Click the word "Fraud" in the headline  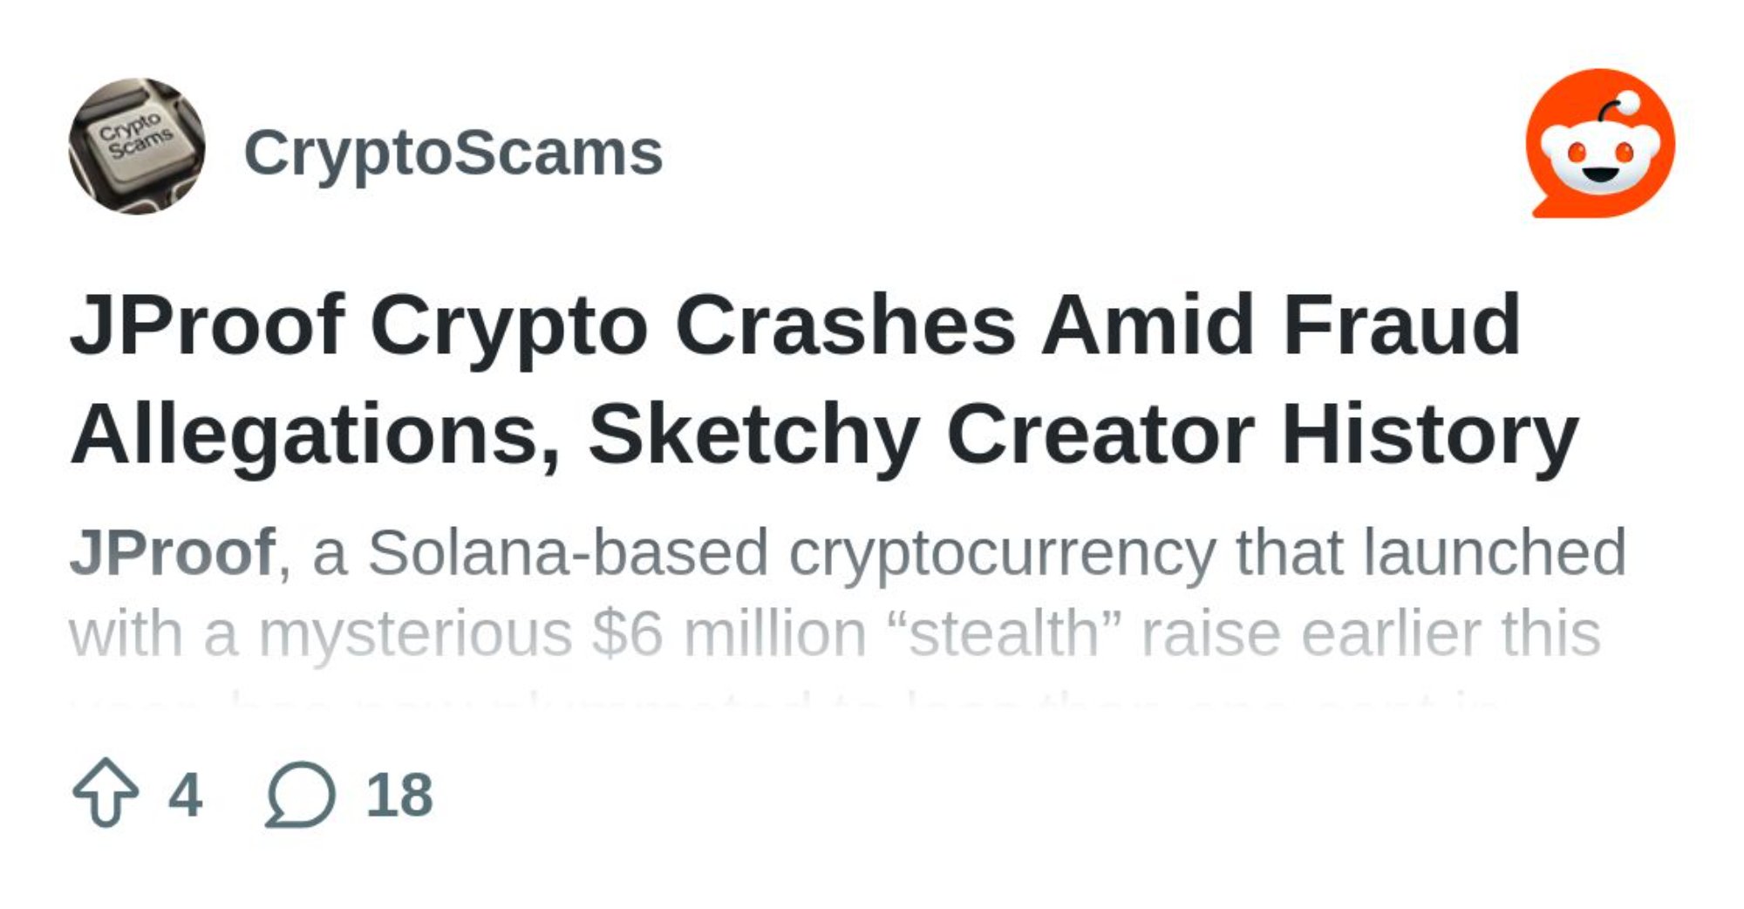click(1401, 325)
